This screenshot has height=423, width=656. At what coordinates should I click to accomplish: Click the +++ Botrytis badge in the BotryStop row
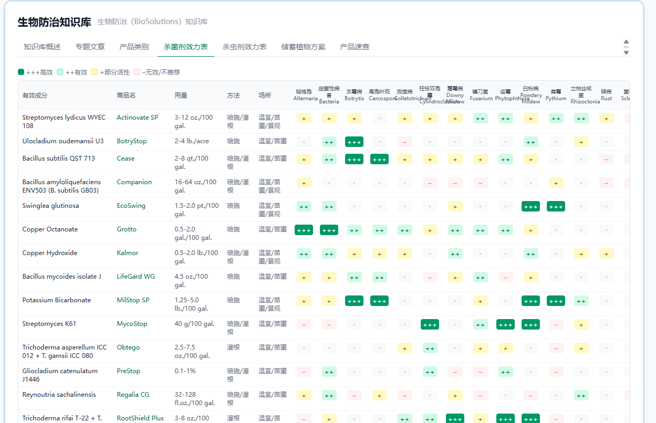(354, 142)
